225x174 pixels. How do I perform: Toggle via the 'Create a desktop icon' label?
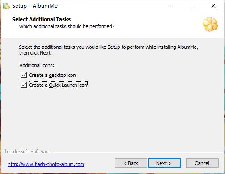pyautogui.click(x=52, y=75)
